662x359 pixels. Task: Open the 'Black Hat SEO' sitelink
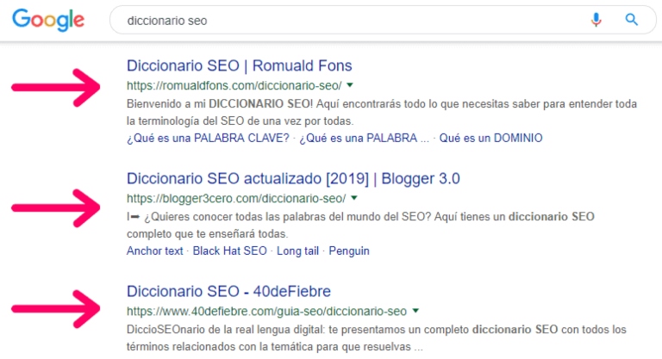(229, 251)
